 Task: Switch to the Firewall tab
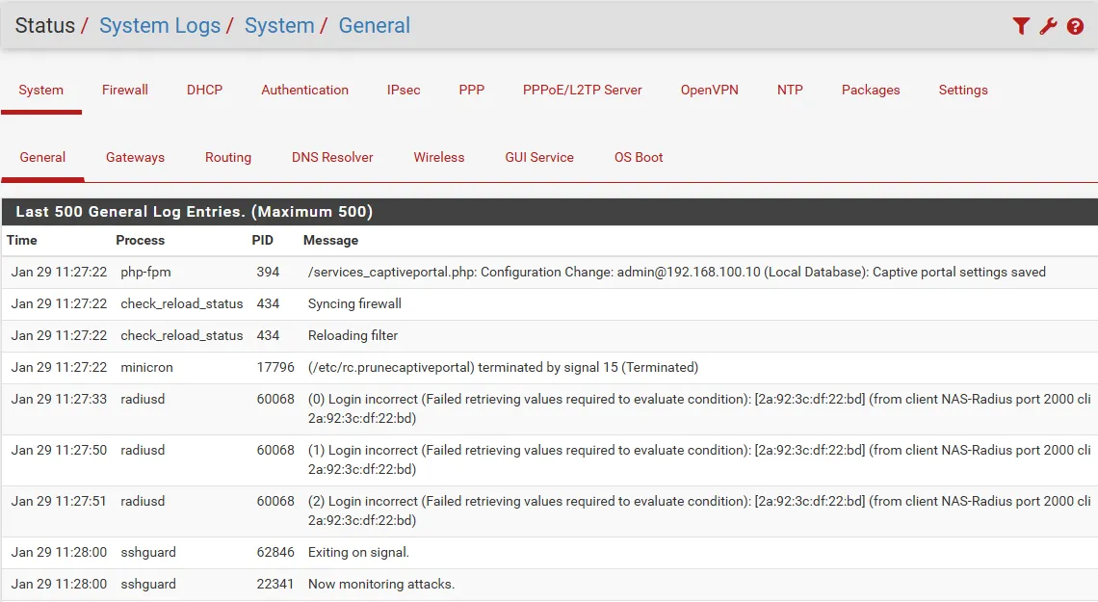[x=124, y=90]
